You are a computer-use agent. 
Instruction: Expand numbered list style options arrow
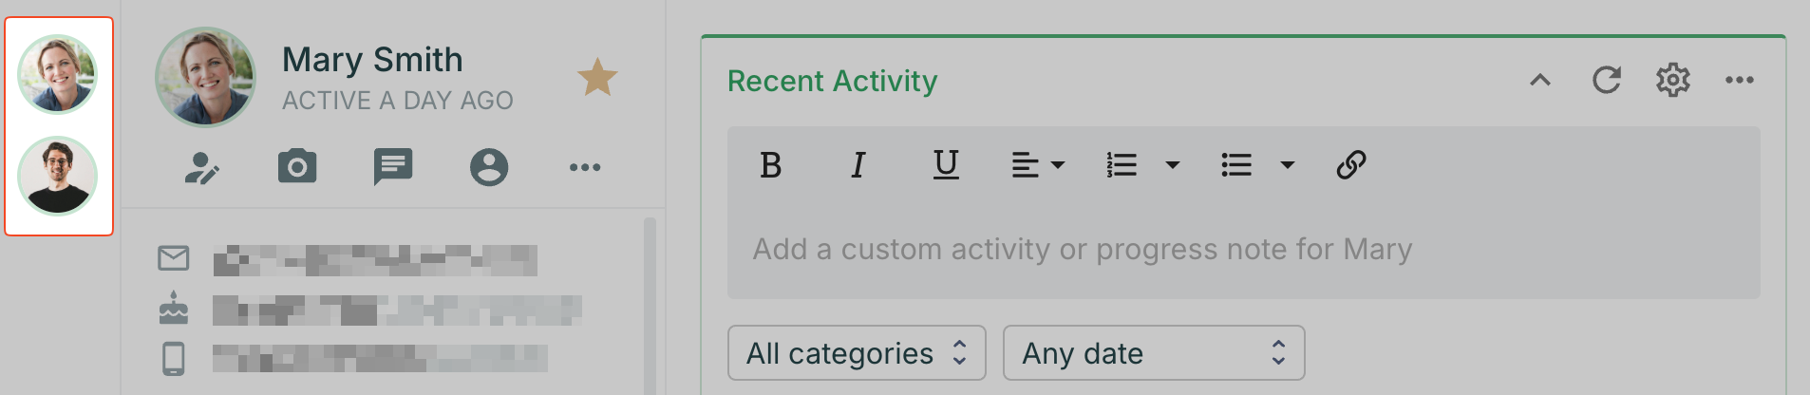(x=1173, y=165)
